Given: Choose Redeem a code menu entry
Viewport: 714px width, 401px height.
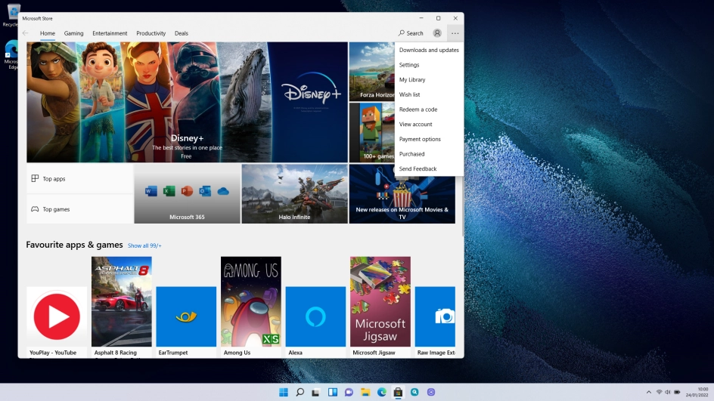Looking at the screenshot, I should [418, 110].
